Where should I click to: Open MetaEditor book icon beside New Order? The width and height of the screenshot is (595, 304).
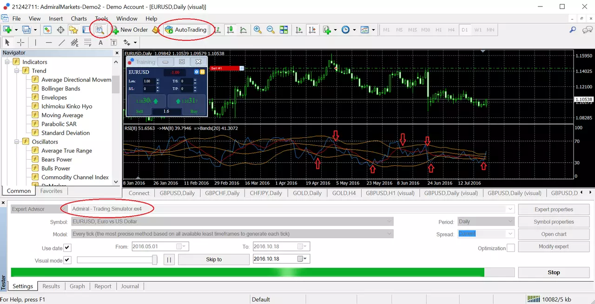156,30
